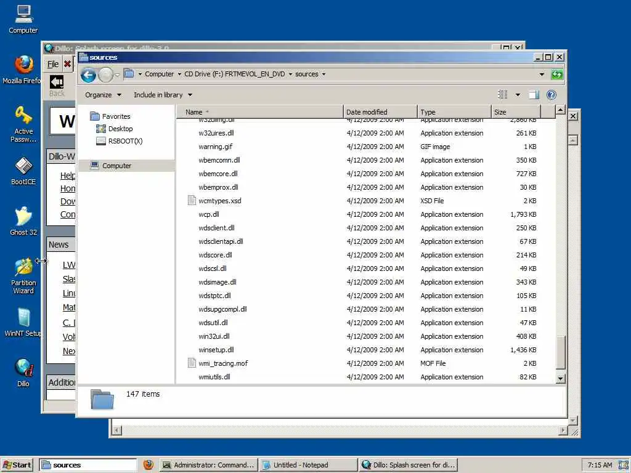Open the address bar history dropdown
The height and width of the screenshot is (473, 631).
pos(542,75)
